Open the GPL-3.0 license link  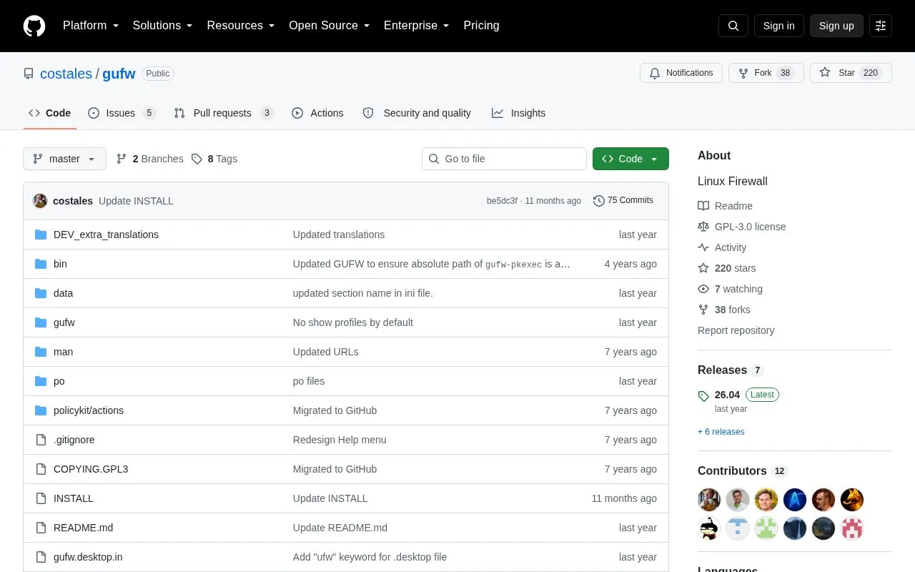click(x=742, y=227)
